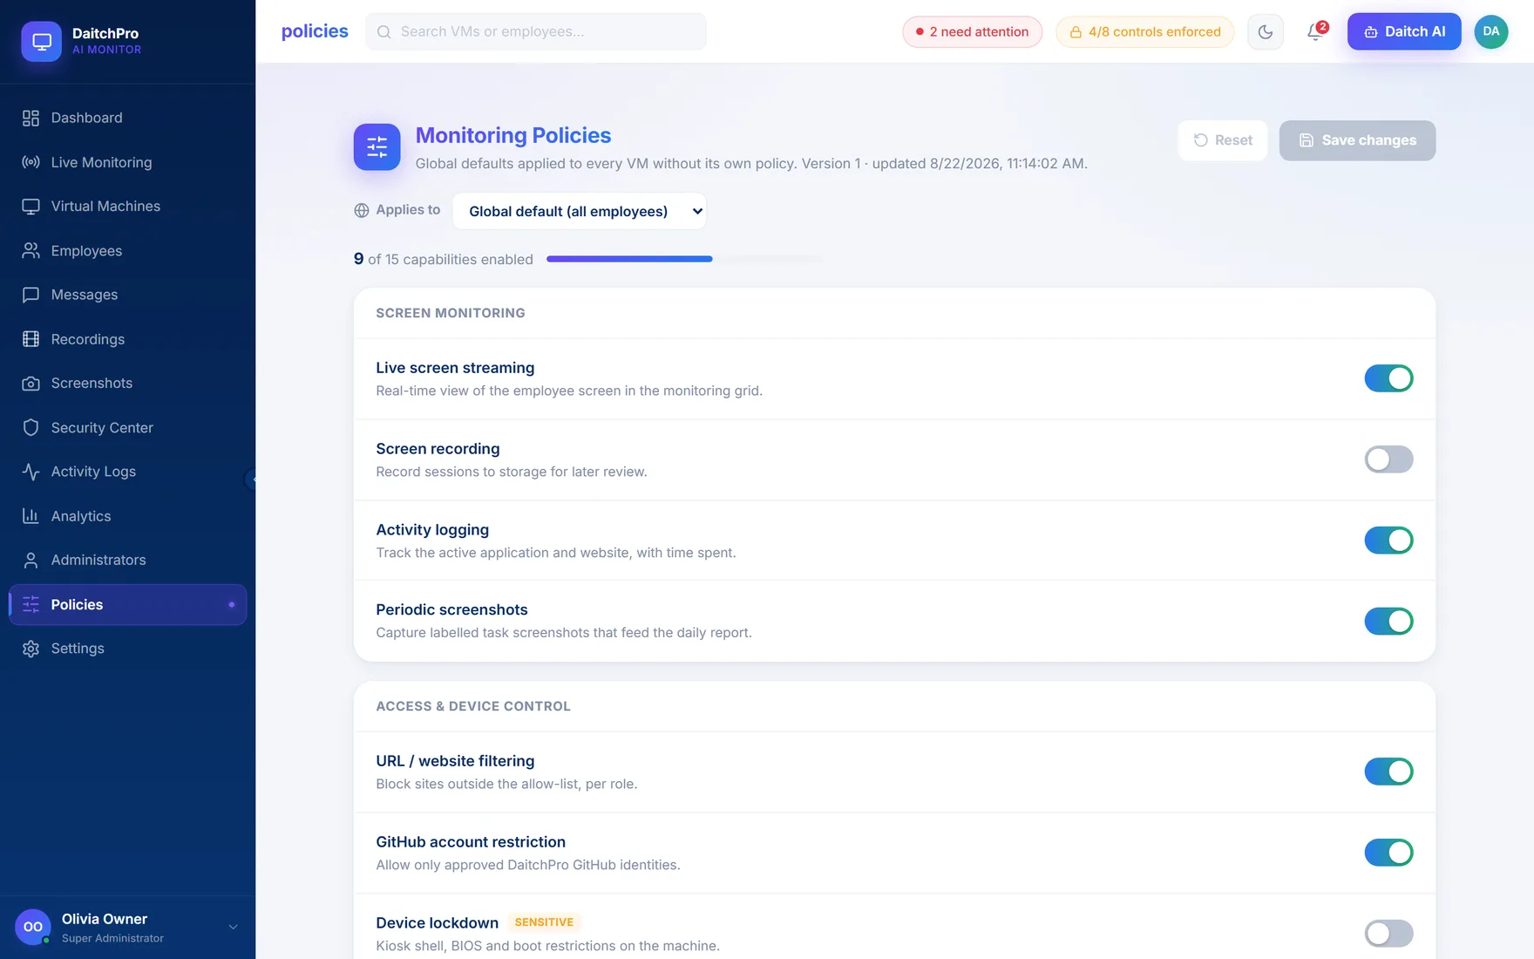The image size is (1534, 959).
Task: Open Activity Logs menu label
Action: [93, 472]
